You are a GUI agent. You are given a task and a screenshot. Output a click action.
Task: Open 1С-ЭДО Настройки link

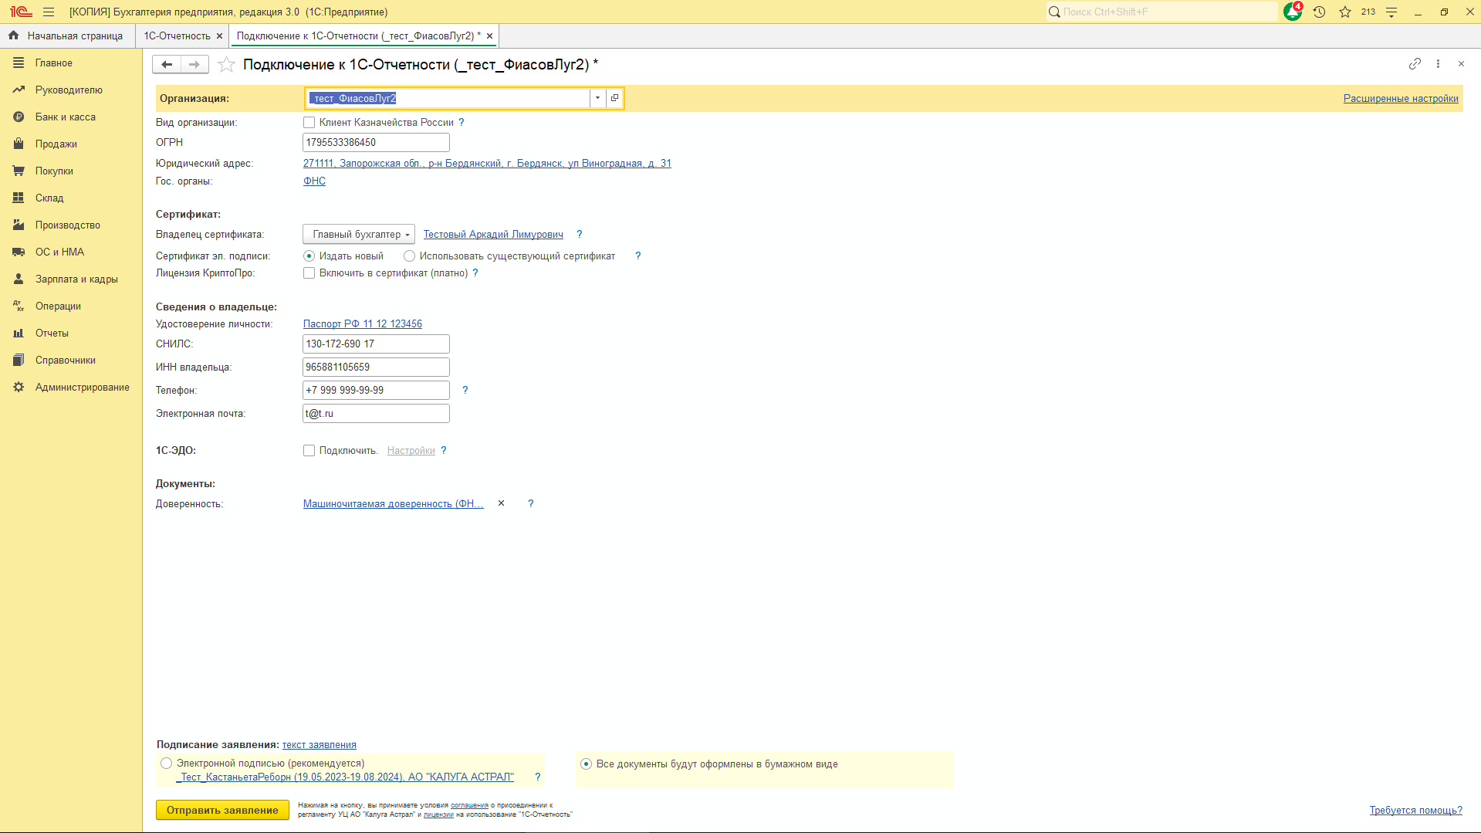point(411,450)
